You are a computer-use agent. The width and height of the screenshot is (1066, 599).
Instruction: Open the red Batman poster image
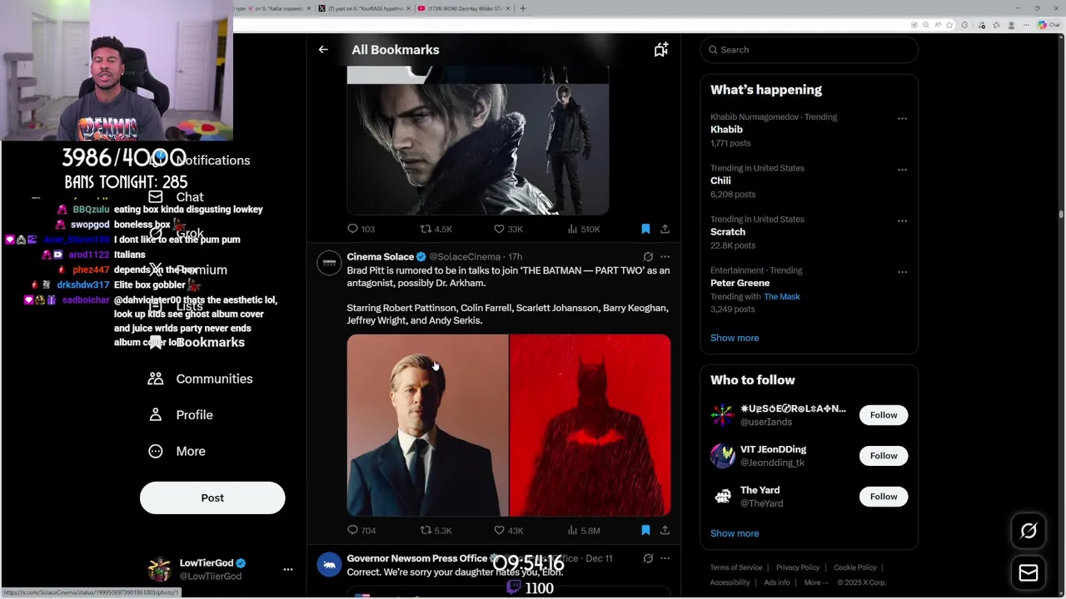tap(590, 425)
